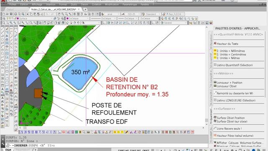
Task: Open the Format menu
Action: (x=63, y=5)
